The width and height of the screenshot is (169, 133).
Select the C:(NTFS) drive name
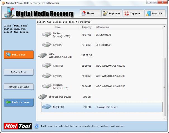pyautogui.click(x=58, y=66)
